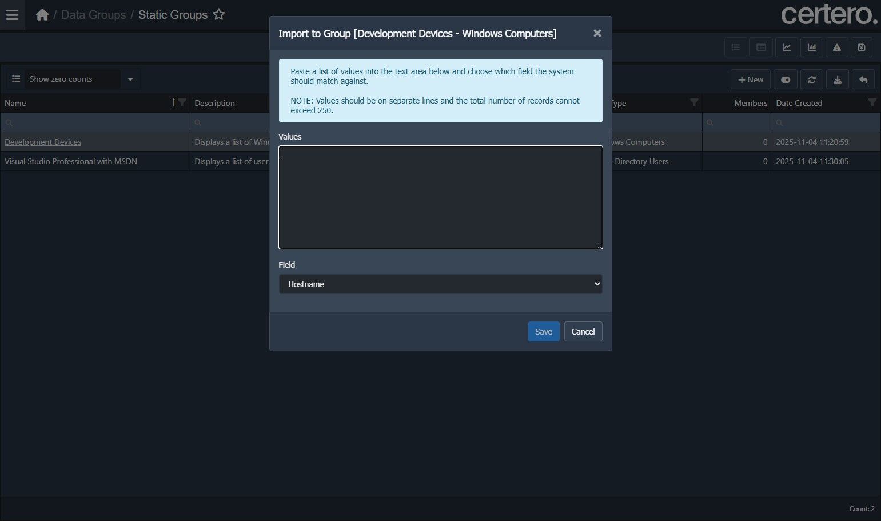Click the Static Groups breadcrumb
This screenshot has height=521, width=881.
173,15
